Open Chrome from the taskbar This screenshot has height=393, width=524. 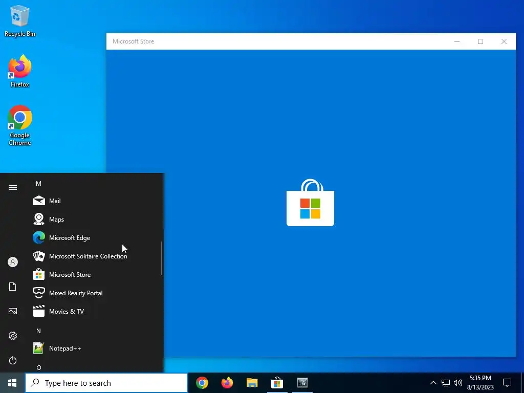tap(202, 383)
